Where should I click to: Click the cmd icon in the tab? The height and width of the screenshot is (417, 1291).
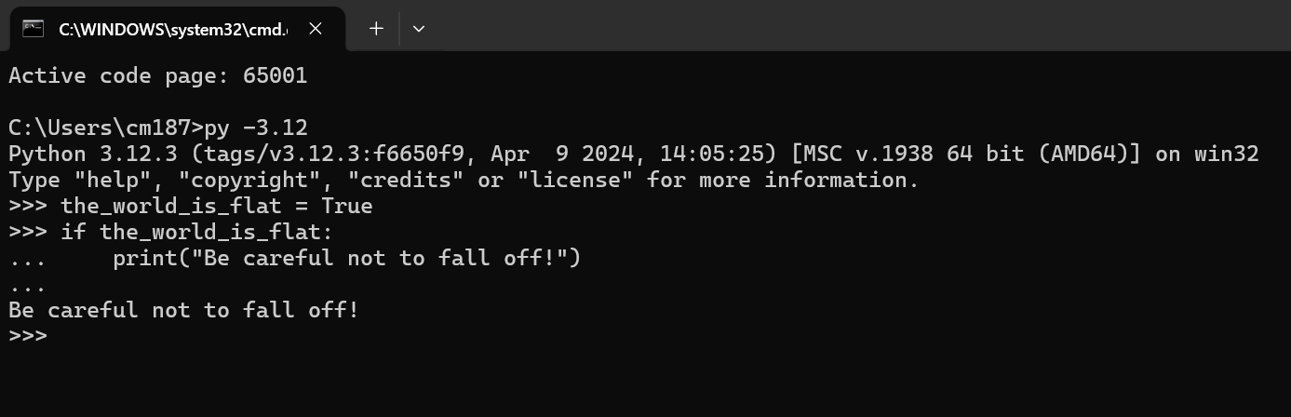(x=34, y=28)
